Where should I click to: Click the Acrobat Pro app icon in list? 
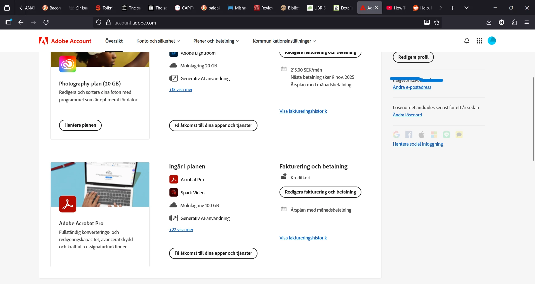tap(174, 179)
